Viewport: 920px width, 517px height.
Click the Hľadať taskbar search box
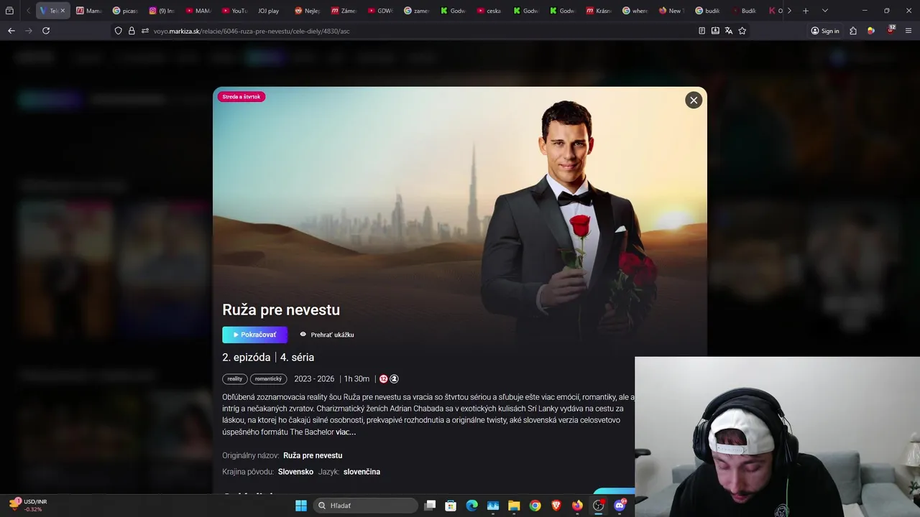pos(366,506)
